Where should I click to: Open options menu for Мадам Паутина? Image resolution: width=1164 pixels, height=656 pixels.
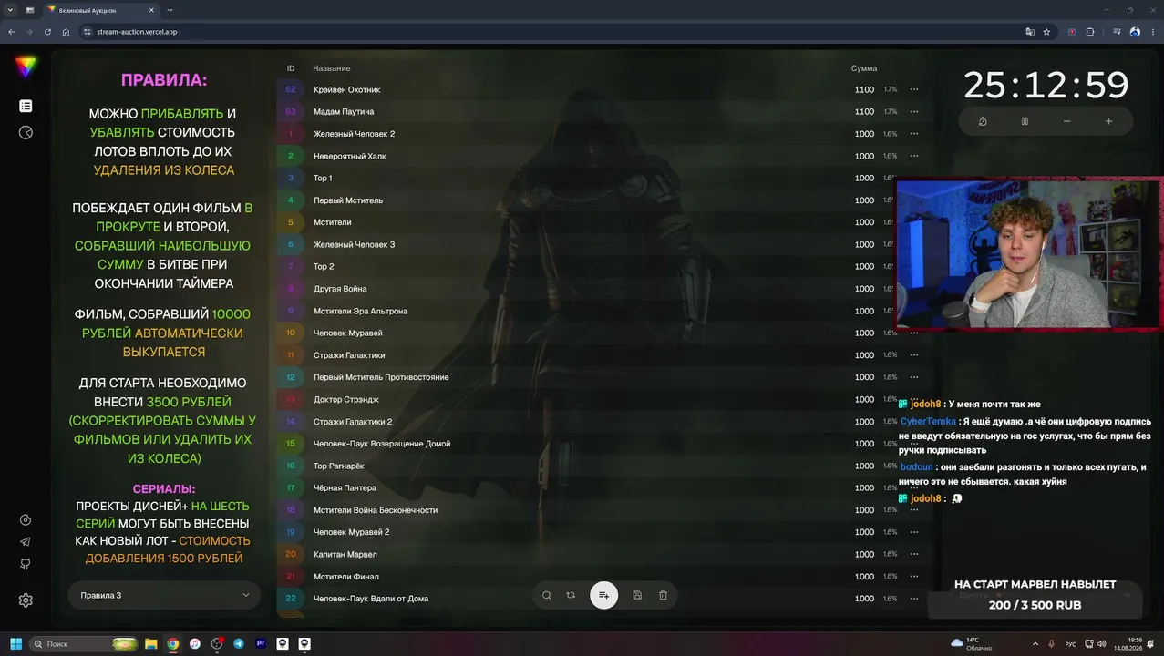(914, 111)
